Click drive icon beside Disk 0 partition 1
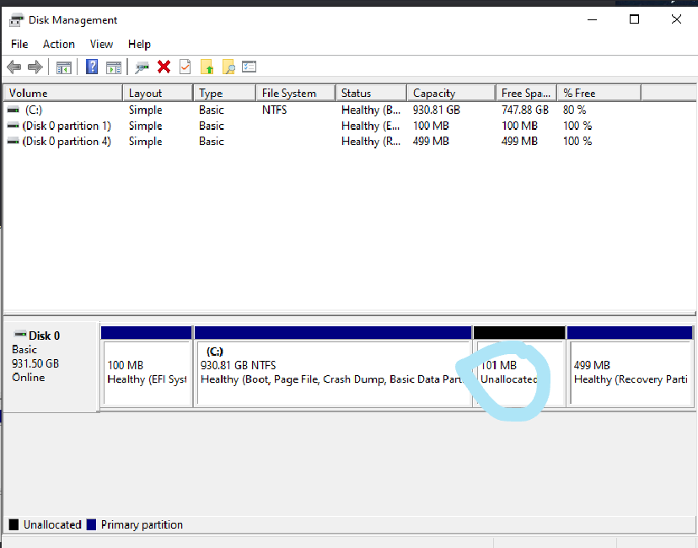The width and height of the screenshot is (698, 548). point(13,126)
